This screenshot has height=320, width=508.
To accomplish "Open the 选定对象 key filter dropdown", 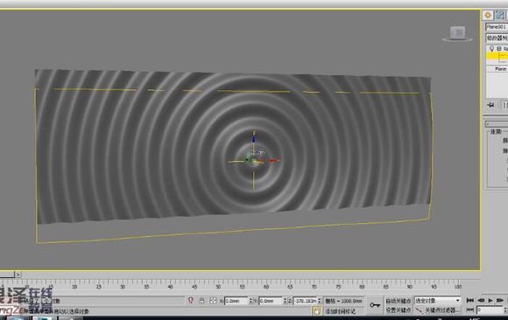I will (x=437, y=301).
